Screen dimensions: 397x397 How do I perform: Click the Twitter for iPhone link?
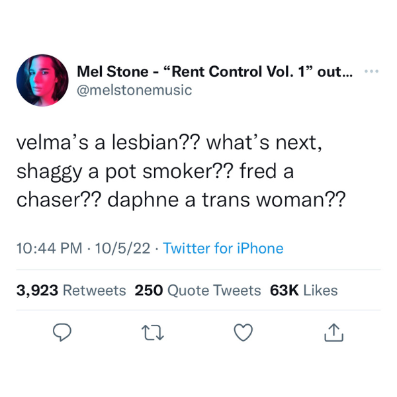coord(223,248)
